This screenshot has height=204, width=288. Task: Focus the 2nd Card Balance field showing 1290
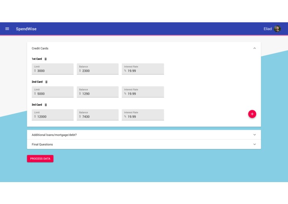point(98,92)
